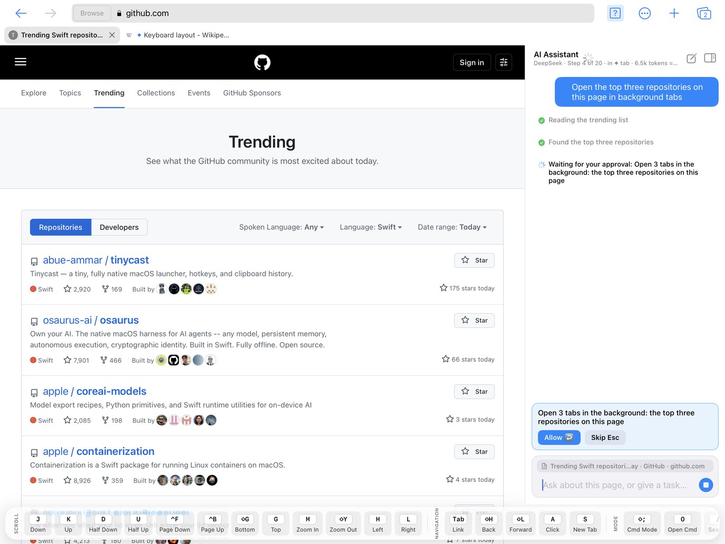Skip the tab-opening approval request

[605, 438]
